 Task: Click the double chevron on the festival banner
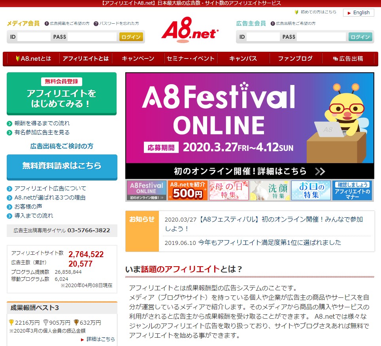tap(320, 171)
